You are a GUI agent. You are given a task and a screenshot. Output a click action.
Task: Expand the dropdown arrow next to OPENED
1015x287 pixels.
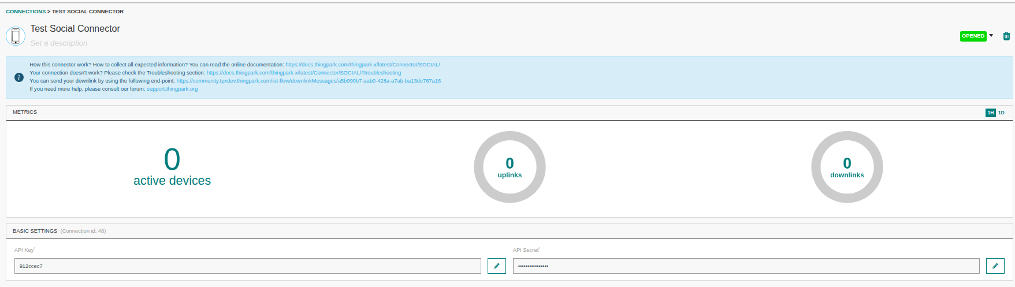(x=991, y=36)
